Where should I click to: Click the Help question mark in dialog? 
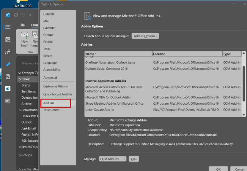[x=233, y=4]
